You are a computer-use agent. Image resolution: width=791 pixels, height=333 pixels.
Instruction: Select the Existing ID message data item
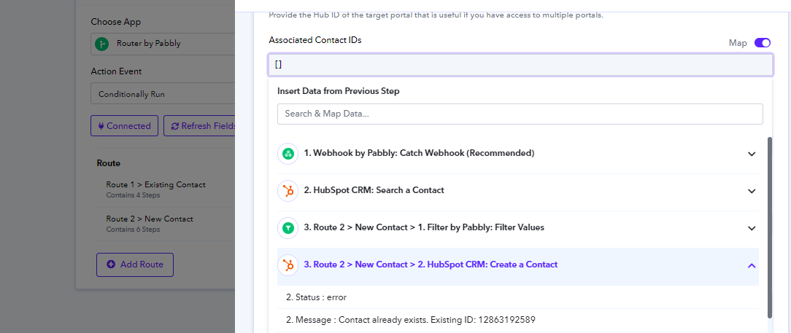point(517,320)
